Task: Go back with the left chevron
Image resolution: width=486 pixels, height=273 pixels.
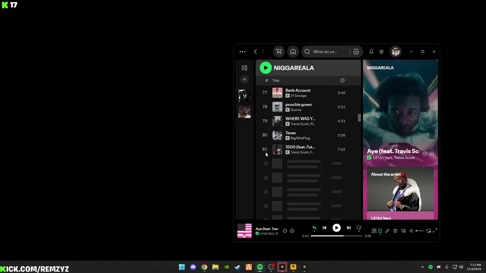Action: 255,52
